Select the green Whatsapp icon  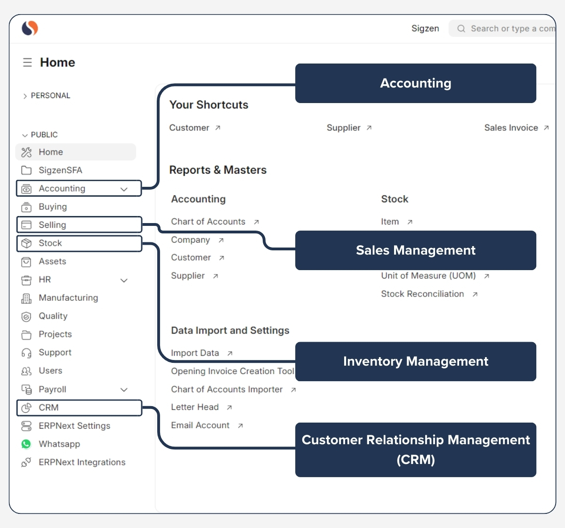click(x=26, y=444)
